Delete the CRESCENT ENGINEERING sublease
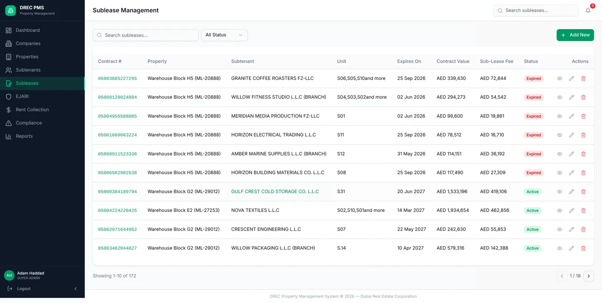This screenshot has height=303, width=602. pos(583,229)
